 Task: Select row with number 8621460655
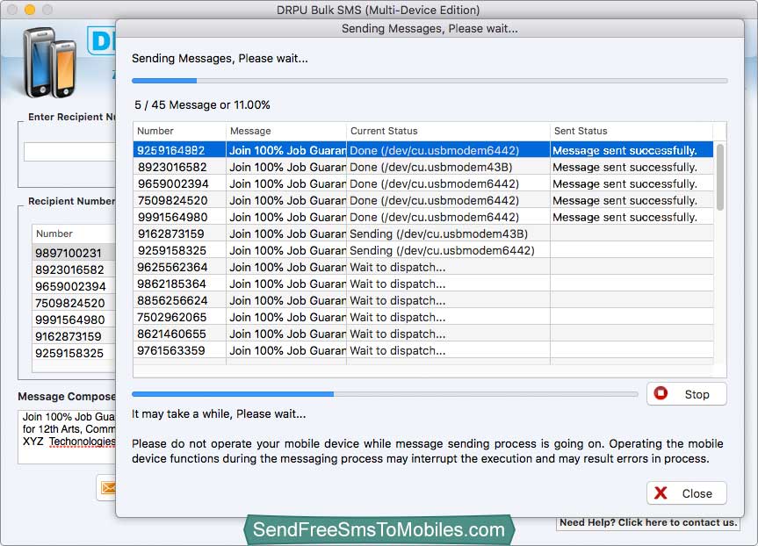(423, 334)
